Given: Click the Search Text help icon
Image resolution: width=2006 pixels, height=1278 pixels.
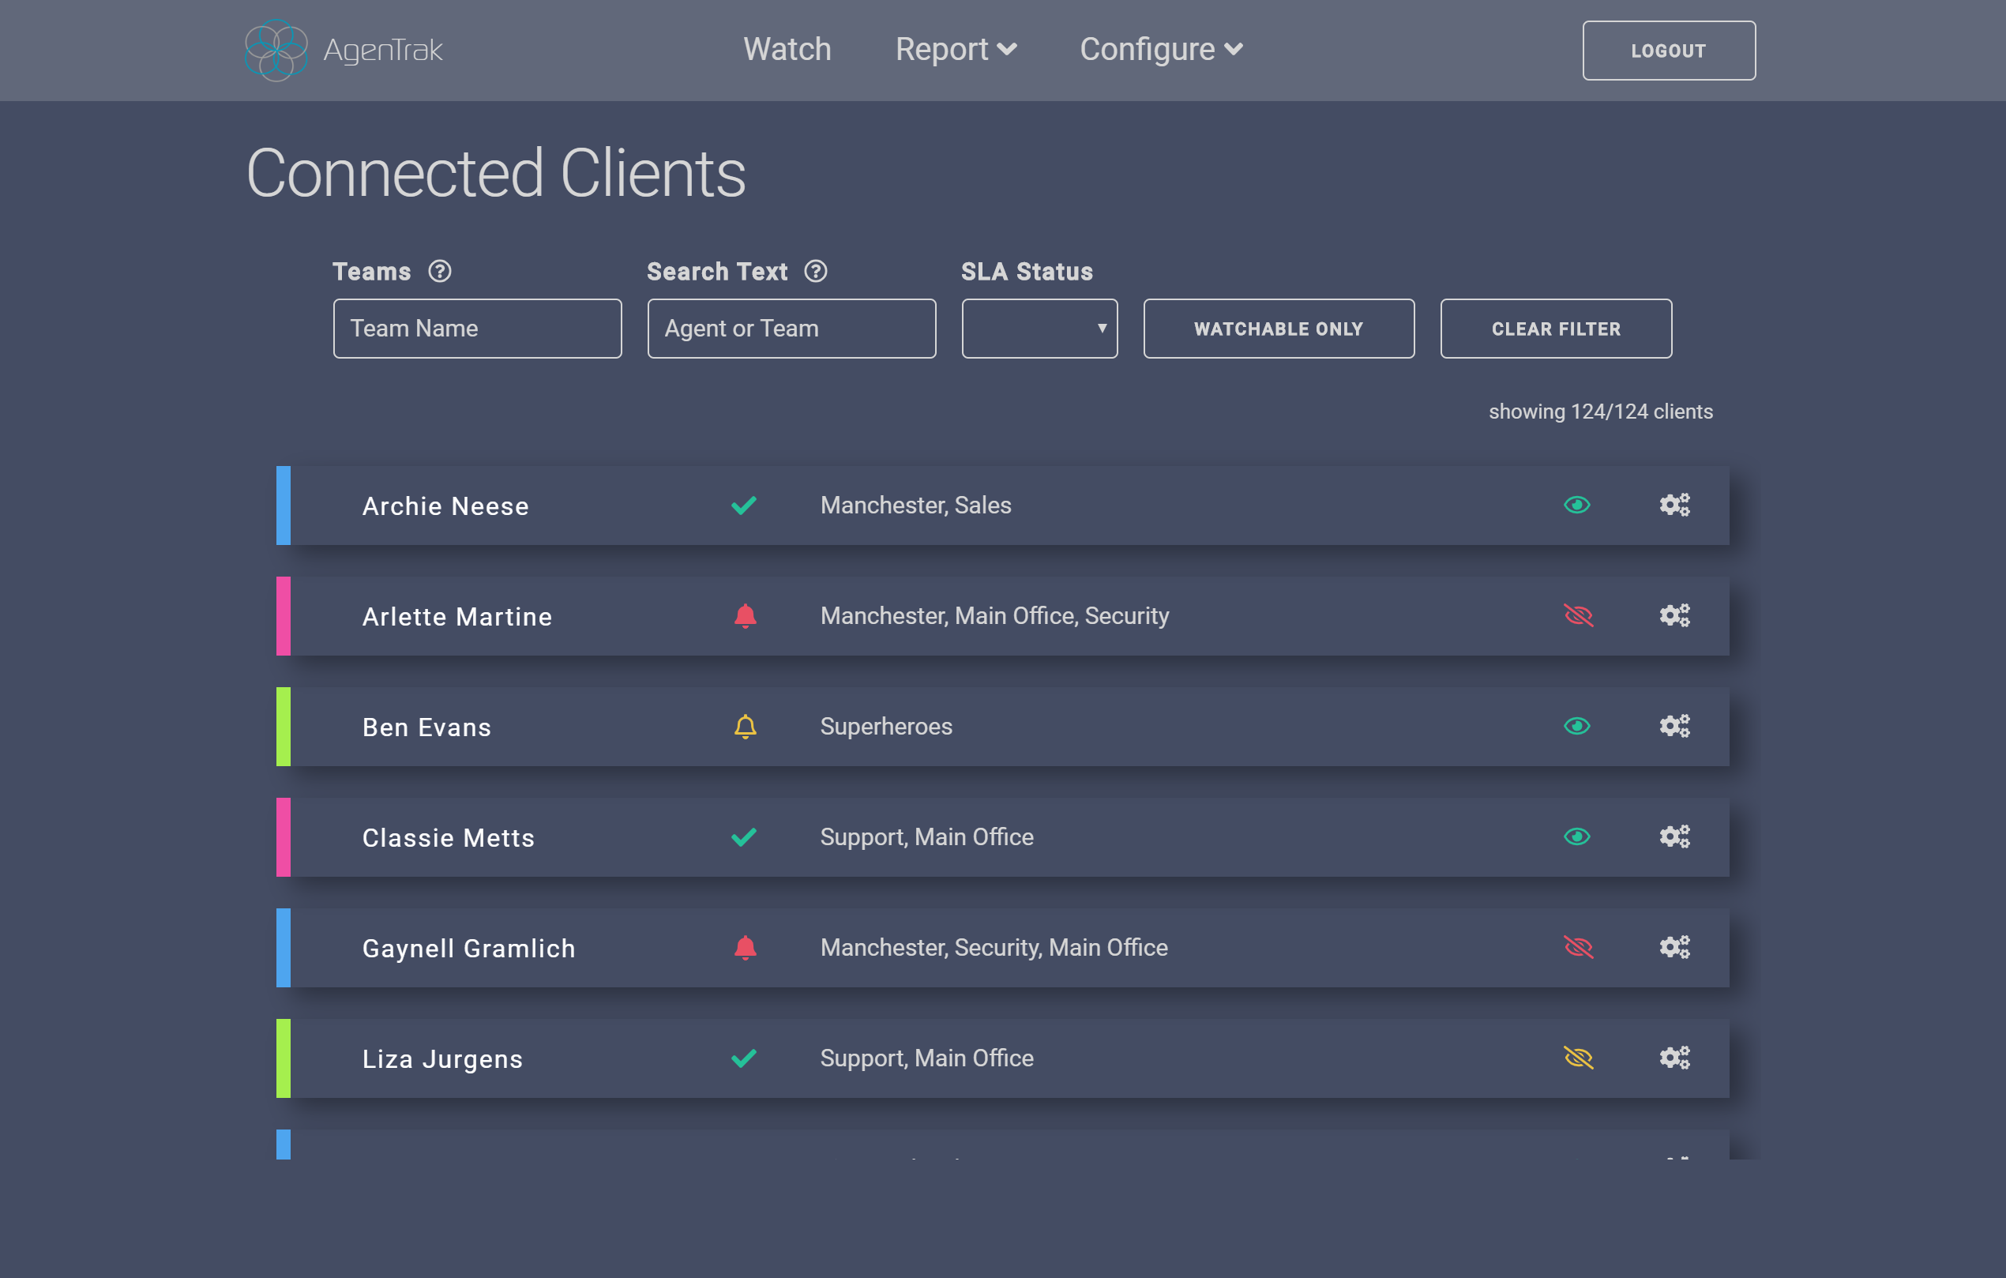Looking at the screenshot, I should tap(816, 272).
